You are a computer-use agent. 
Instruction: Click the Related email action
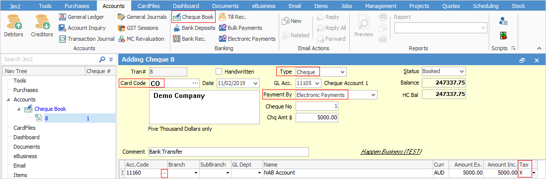pos(295,35)
